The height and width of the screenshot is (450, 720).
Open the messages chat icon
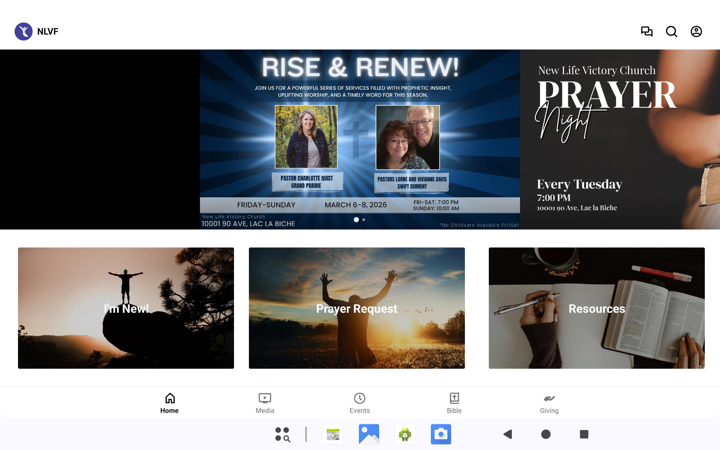click(x=647, y=31)
